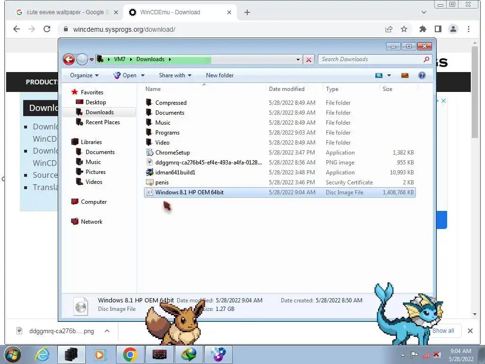Click the Explorer back arrow button
This screenshot has width=485, height=364.
(69, 59)
